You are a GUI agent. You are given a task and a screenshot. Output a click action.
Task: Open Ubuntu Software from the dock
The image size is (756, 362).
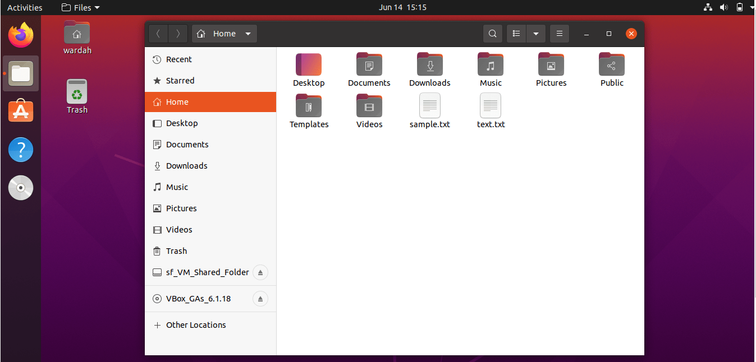tap(21, 111)
